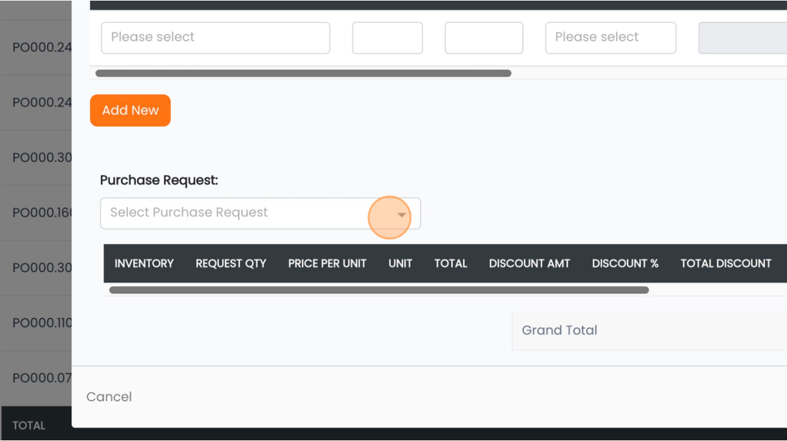
Task: Open the first Please select dropdown
Action: tap(215, 38)
